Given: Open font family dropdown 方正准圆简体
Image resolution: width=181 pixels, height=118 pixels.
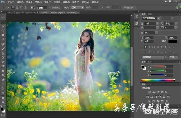Looking at the screenshot, I should 158,18.
